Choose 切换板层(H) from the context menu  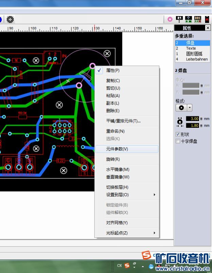(x=127, y=187)
